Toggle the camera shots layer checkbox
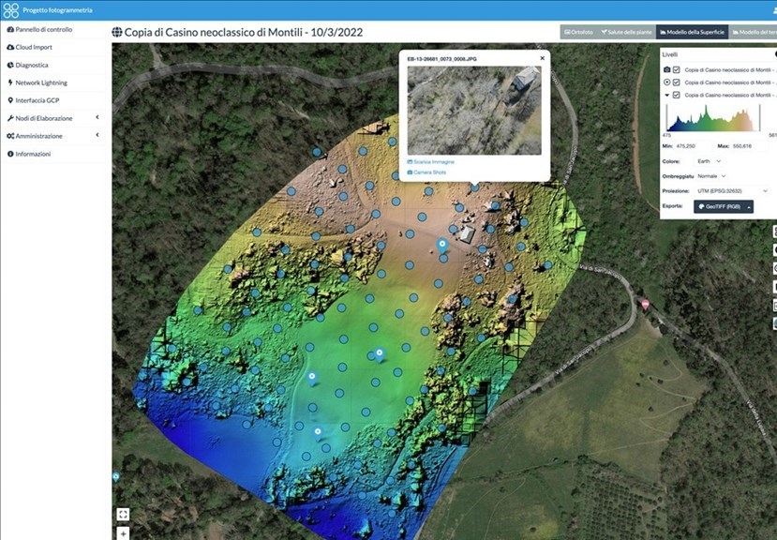Screen dimensions: 777x540 click(x=676, y=69)
